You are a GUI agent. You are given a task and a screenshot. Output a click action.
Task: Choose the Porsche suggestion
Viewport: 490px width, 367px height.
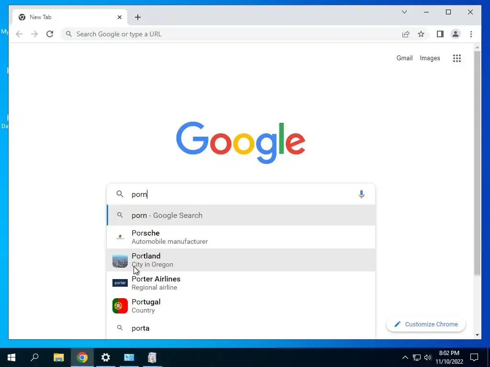tap(241, 237)
